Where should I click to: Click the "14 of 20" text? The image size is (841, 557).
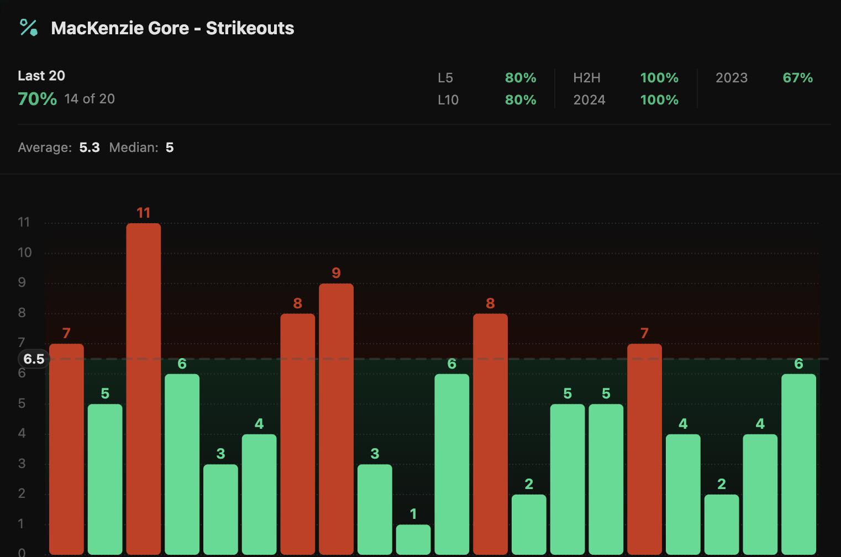90,99
